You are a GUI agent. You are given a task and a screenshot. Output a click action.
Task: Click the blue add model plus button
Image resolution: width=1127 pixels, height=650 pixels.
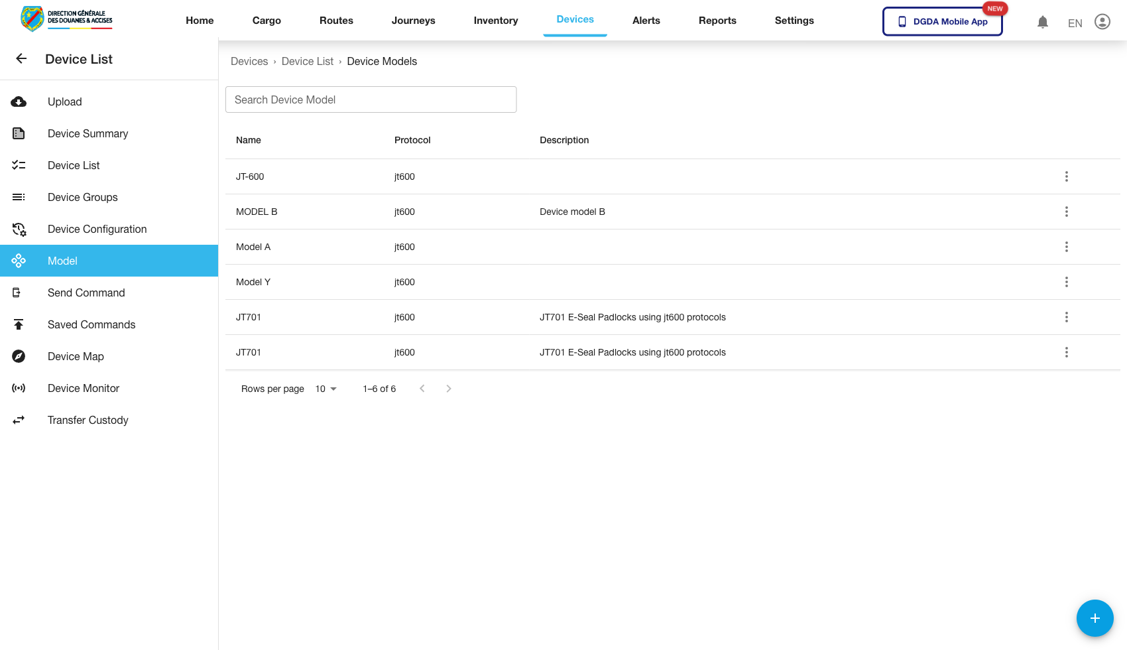(1095, 618)
